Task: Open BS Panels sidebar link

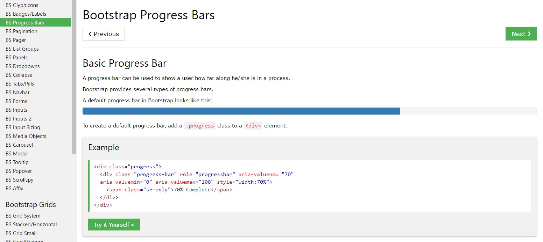Action: 16,58
